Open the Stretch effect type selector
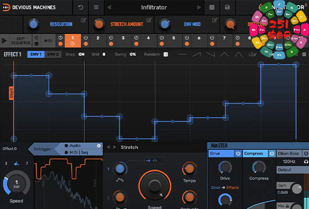 (x=129, y=147)
